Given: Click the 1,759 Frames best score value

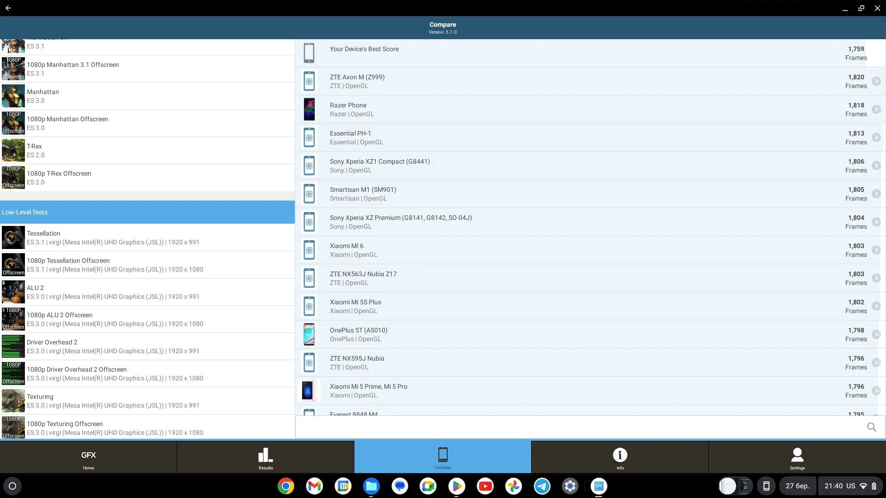Looking at the screenshot, I should [856, 53].
